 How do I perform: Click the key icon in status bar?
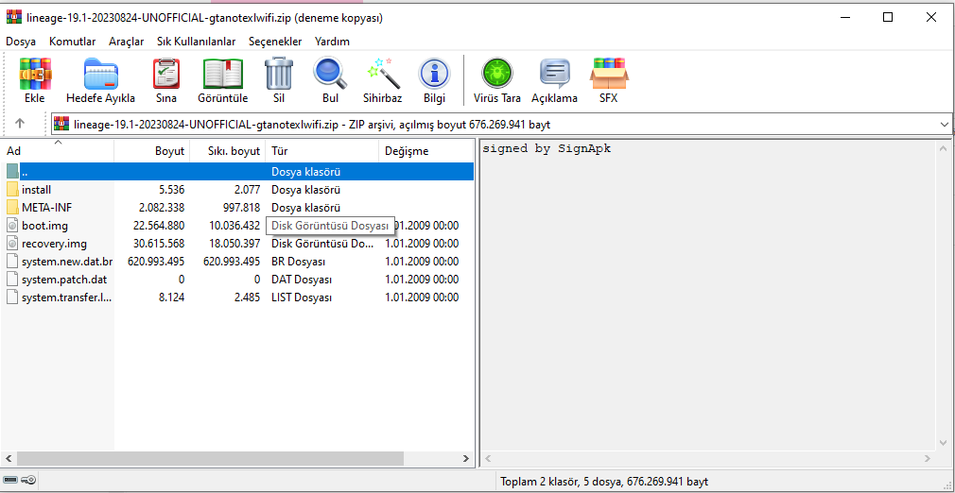click(x=28, y=480)
